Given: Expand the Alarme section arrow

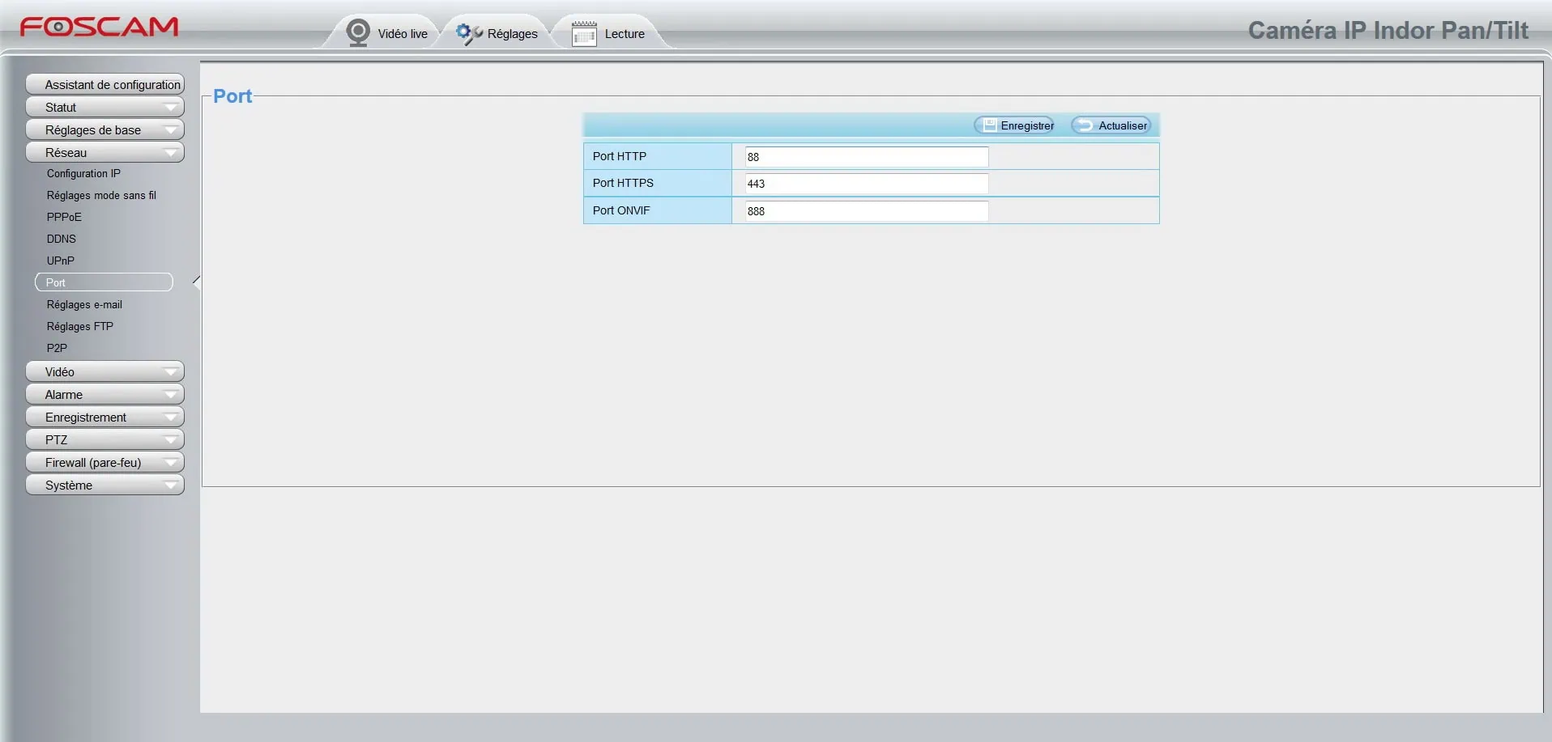Looking at the screenshot, I should click(170, 395).
